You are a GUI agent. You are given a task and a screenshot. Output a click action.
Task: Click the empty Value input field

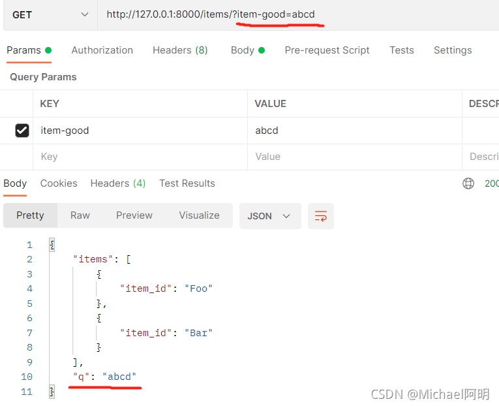click(355, 157)
